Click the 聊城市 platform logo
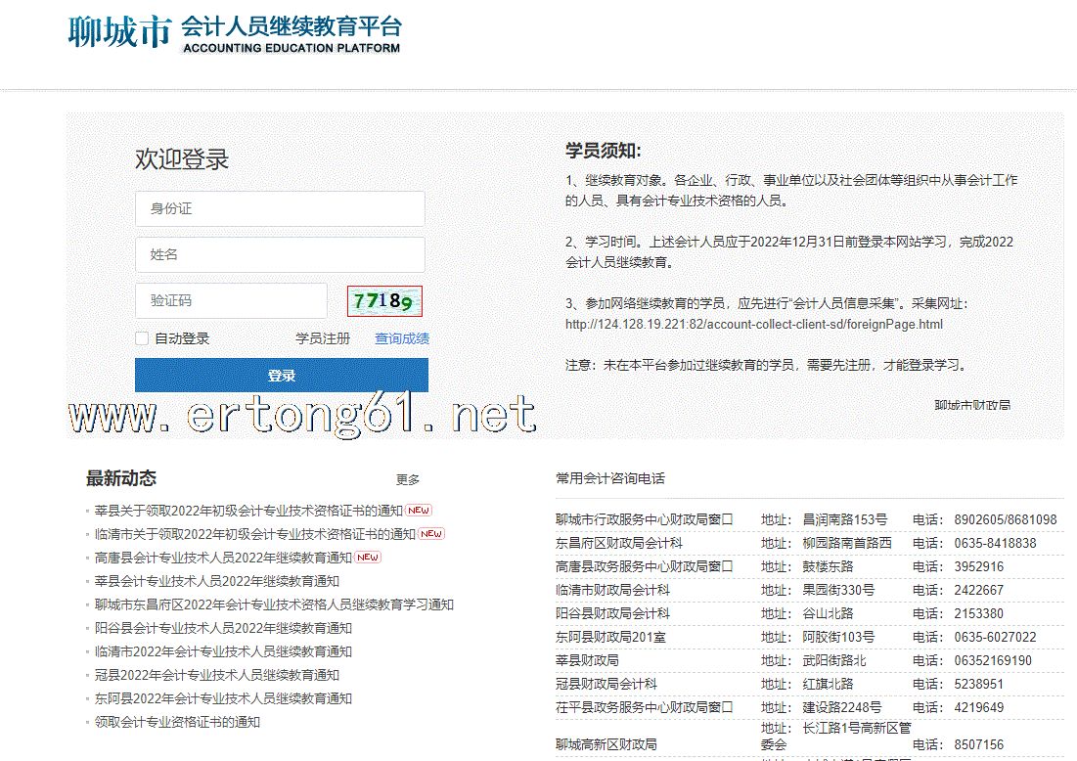Screen dimensions: 1077x761 235,33
